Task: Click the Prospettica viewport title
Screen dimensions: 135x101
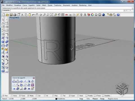Action: point(14,18)
